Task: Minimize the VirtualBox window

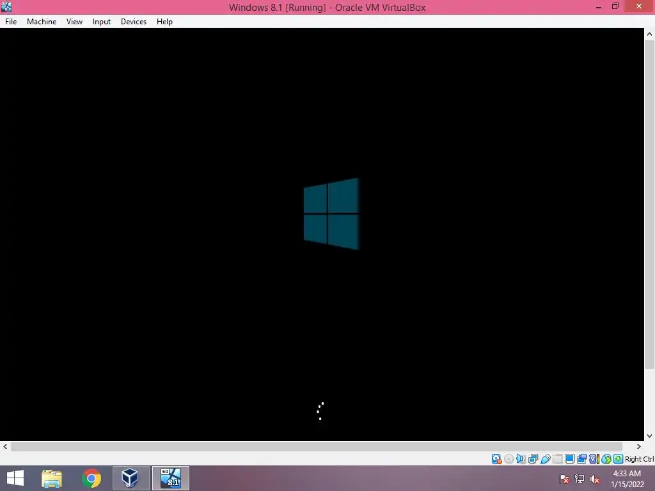Action: (599, 6)
